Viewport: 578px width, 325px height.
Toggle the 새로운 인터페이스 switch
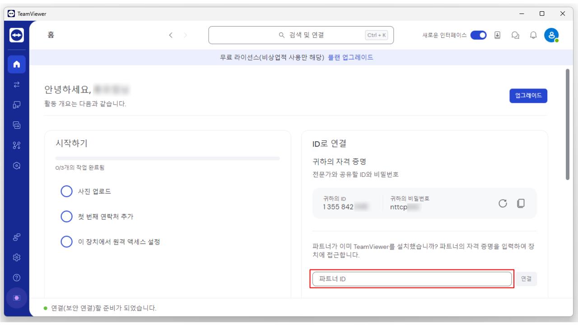[478, 35]
